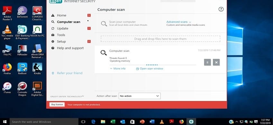273x125 pixels.
Task: Open Microsoft Store from the taskbar
Action: 132,122
